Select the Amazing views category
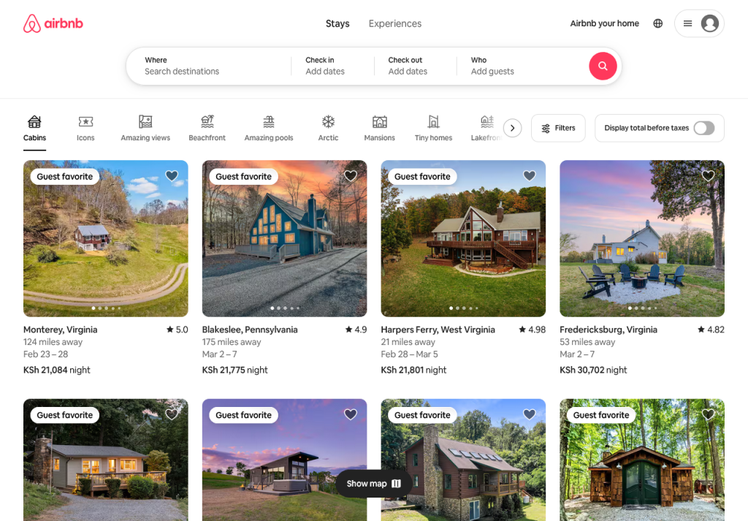Screen dimensions: 748x521 pos(145,127)
